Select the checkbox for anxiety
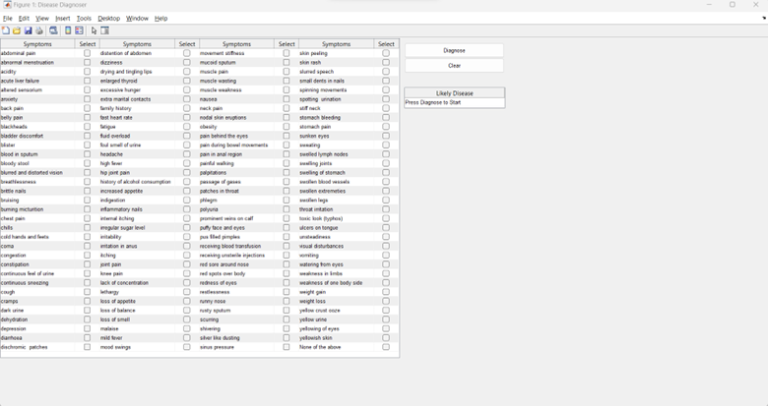Screen dimensions: 768x406 [x=88, y=99]
